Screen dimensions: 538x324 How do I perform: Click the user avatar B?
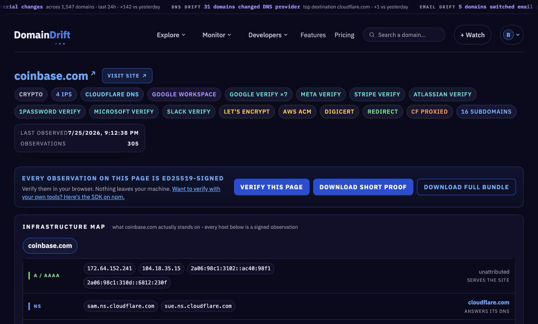(x=508, y=35)
